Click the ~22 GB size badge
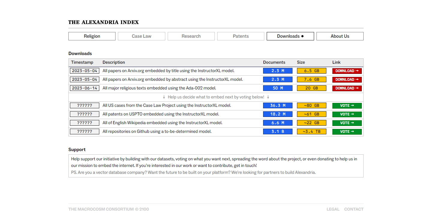The width and height of the screenshot is (432, 216). 312,123
